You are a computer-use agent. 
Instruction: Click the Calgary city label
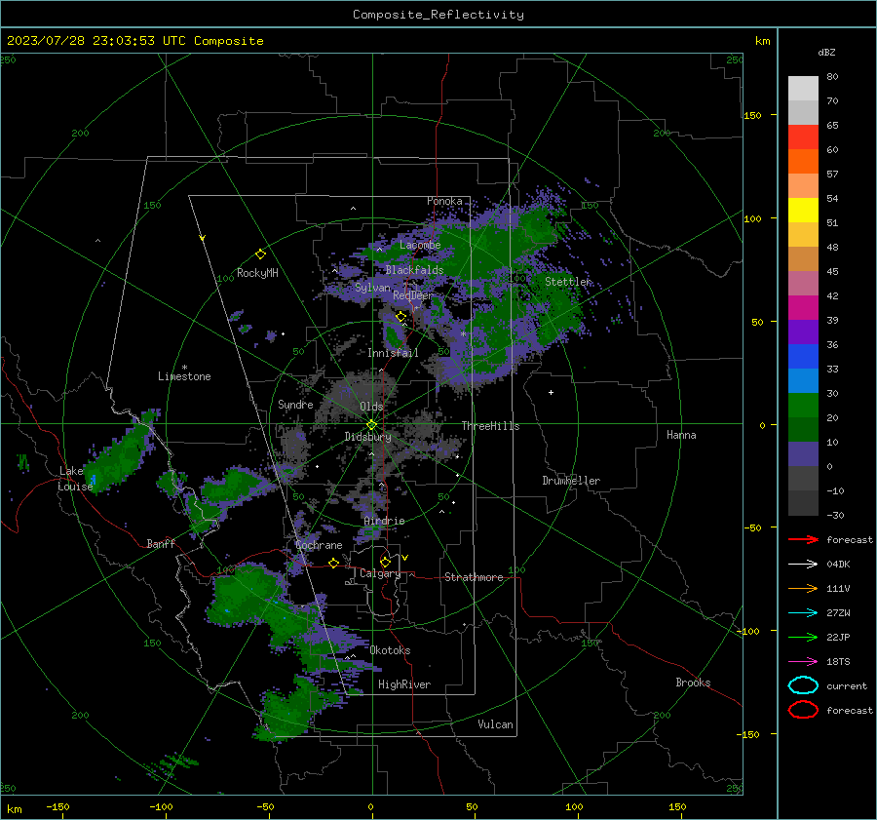[380, 573]
